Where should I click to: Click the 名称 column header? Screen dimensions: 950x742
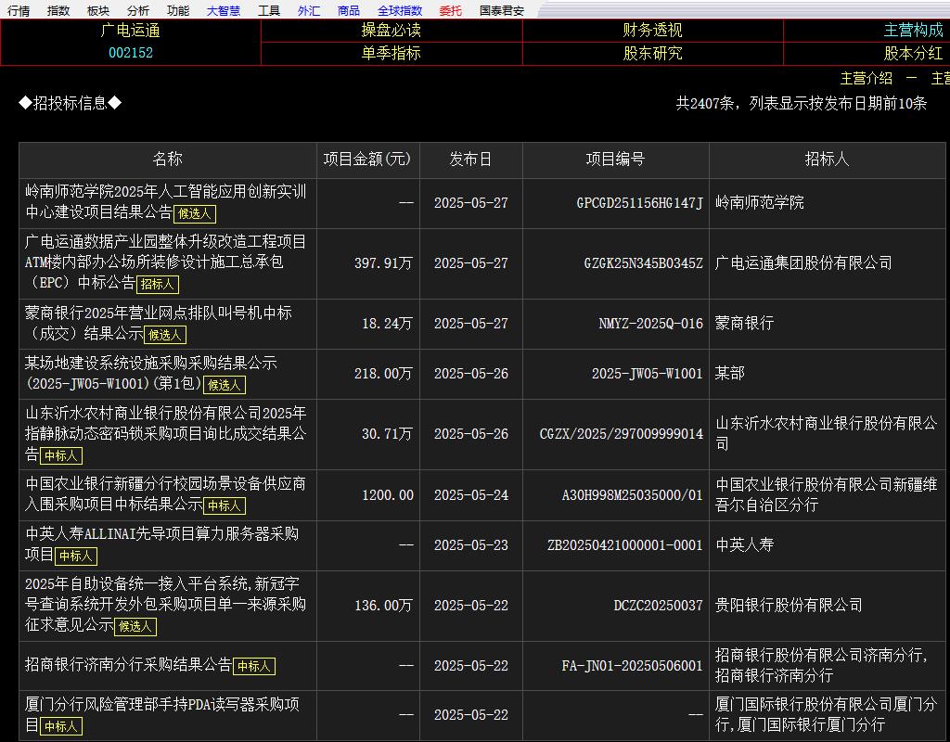click(x=168, y=160)
